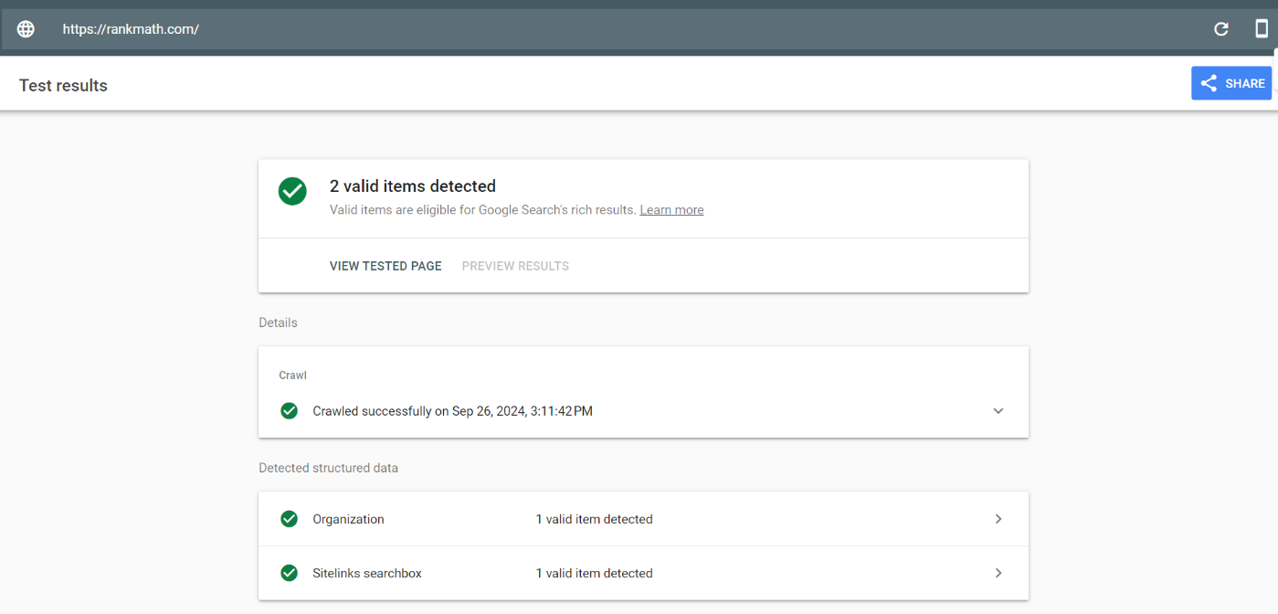This screenshot has width=1278, height=614.
Task: Select the 1 valid item detected text for Organization
Action: click(594, 518)
